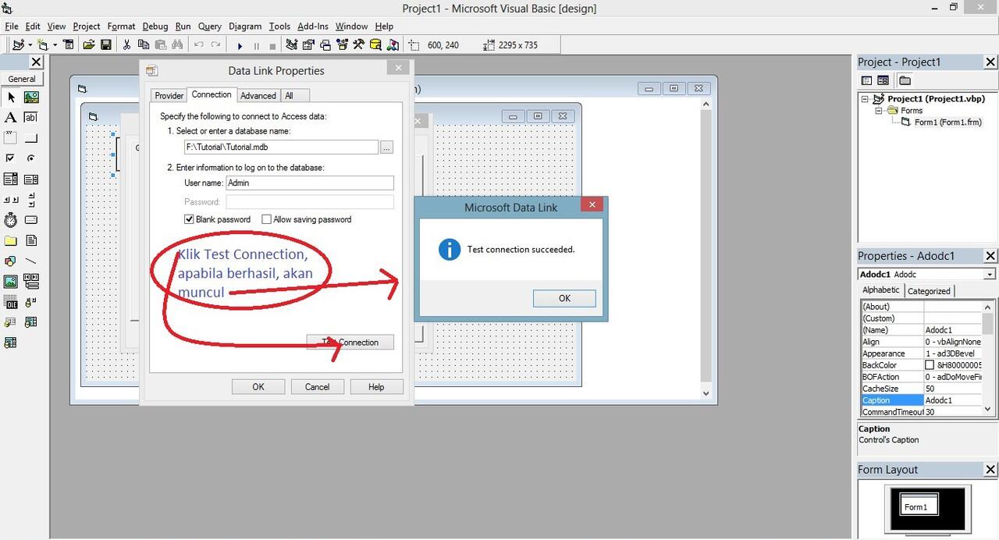Select Form1 (Form1.frm) in project tree
The height and width of the screenshot is (540, 999).
pos(947,123)
